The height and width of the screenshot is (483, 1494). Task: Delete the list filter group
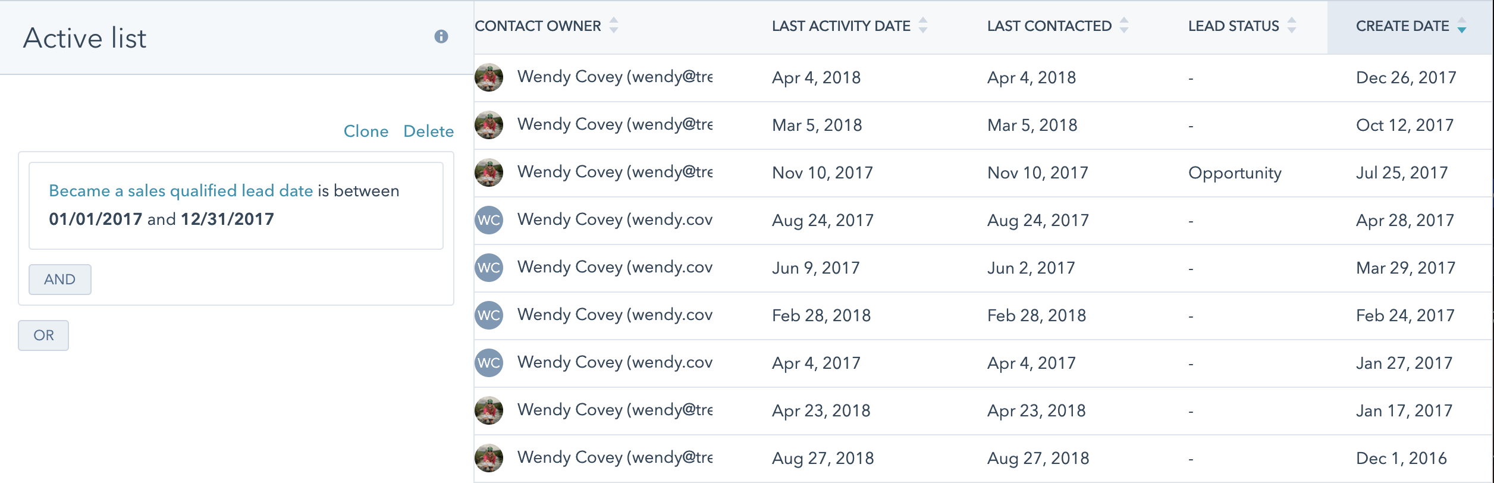pos(428,131)
